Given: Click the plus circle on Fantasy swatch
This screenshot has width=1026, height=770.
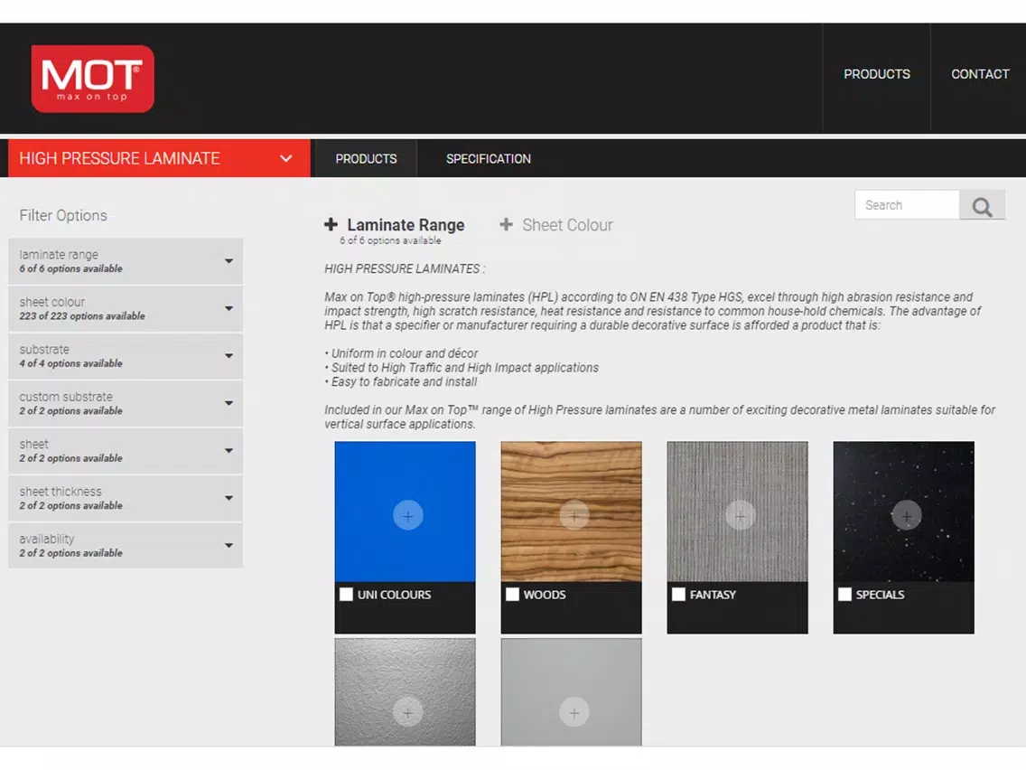Looking at the screenshot, I should tap(740, 516).
